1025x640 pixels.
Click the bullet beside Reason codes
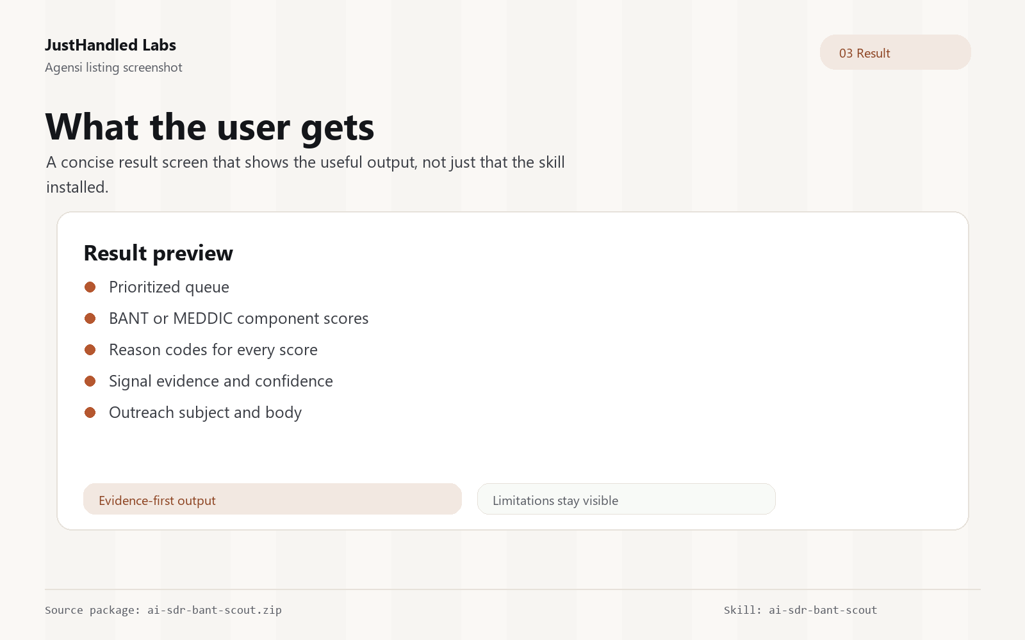90,350
